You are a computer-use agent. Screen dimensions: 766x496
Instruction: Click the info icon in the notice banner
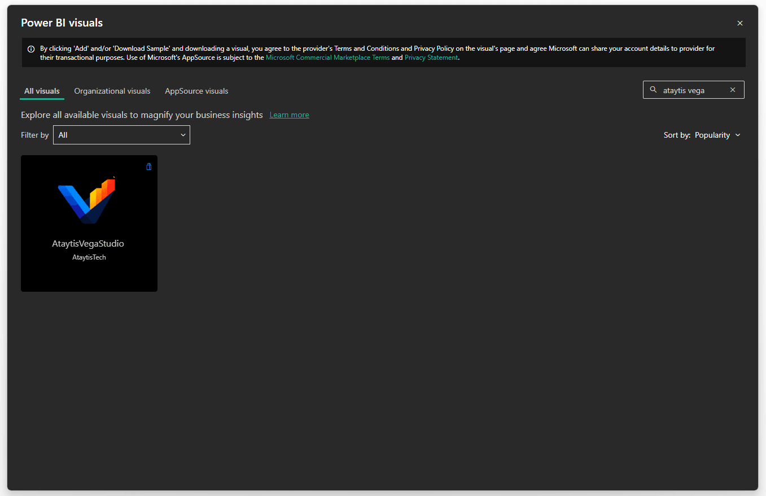(31, 49)
